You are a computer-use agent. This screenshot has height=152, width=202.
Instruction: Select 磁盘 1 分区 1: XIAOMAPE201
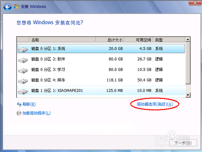(101, 90)
